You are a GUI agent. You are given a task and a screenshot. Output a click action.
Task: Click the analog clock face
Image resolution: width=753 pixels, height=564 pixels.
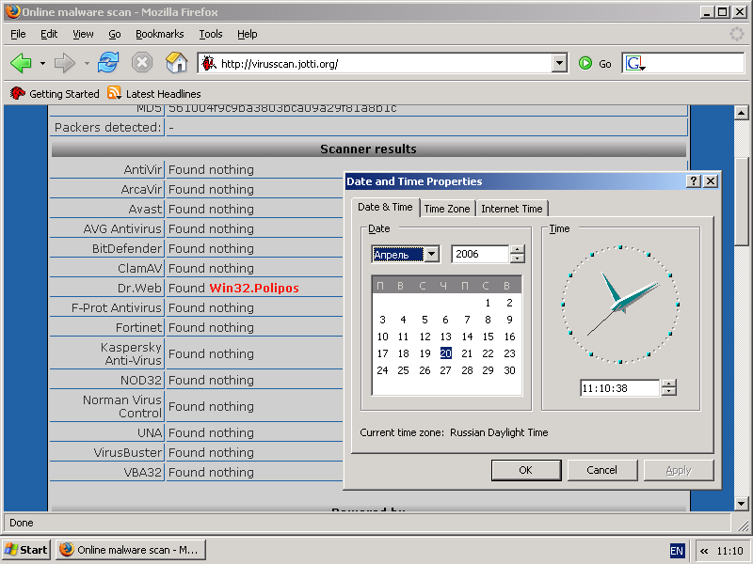[x=620, y=305]
